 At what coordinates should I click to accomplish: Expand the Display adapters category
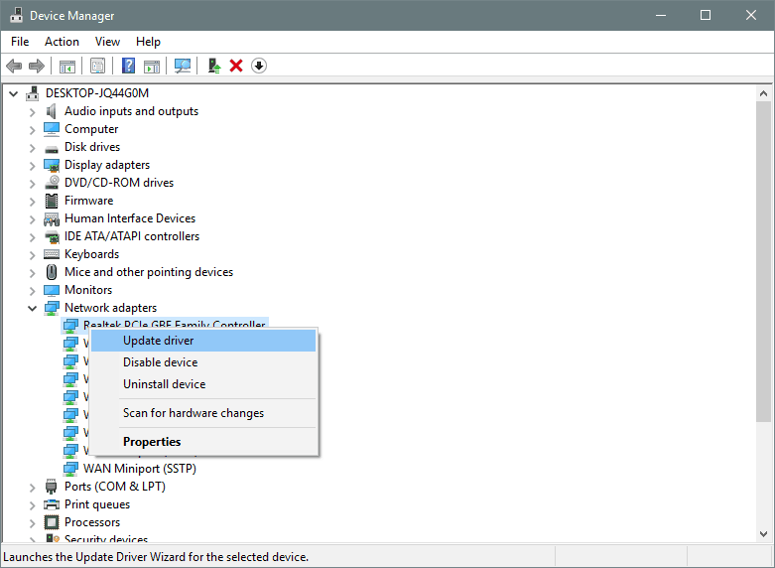pos(32,165)
